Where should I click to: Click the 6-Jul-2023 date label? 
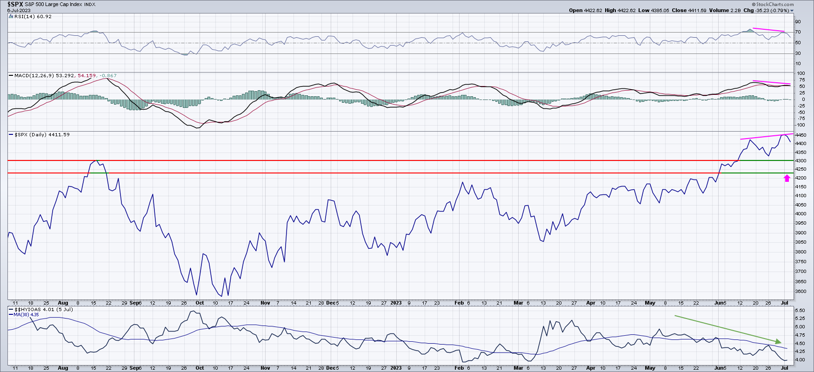(x=18, y=10)
